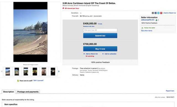The image size is (177, 107).
Task: Click the green plus Follow seller icon
Action: 142,28
